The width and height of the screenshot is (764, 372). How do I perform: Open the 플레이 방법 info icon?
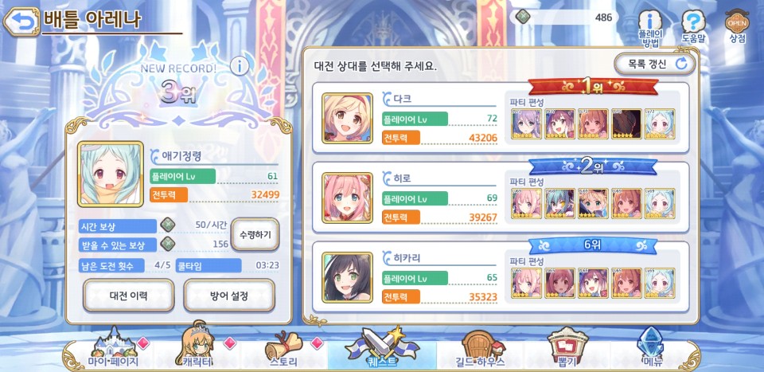649,28
